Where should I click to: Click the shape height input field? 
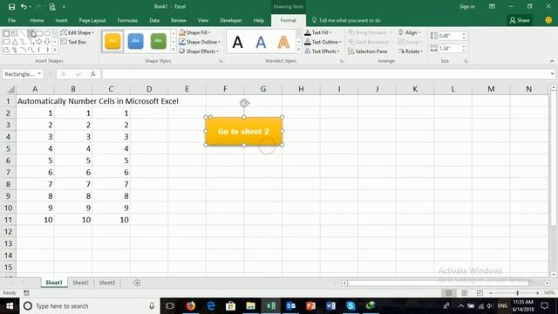pyautogui.click(x=450, y=36)
